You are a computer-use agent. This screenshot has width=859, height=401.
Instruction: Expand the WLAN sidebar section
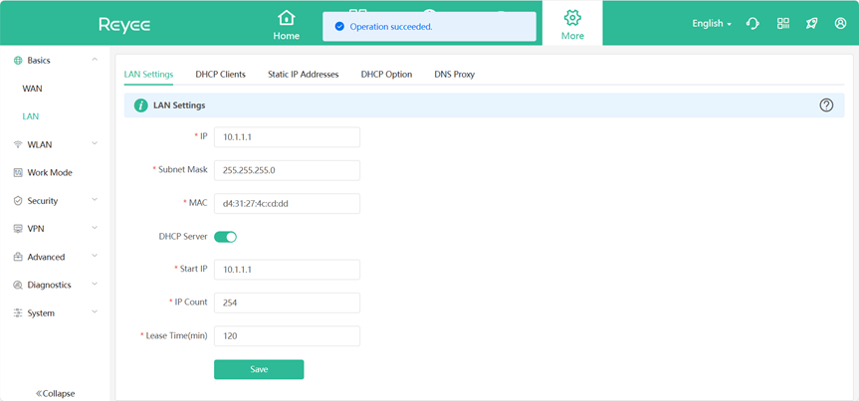54,144
